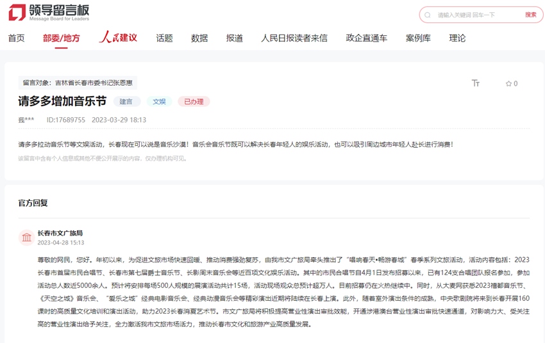Click the 已办理 status tag
Image resolution: width=545 pixels, height=343 pixels.
coord(194,101)
